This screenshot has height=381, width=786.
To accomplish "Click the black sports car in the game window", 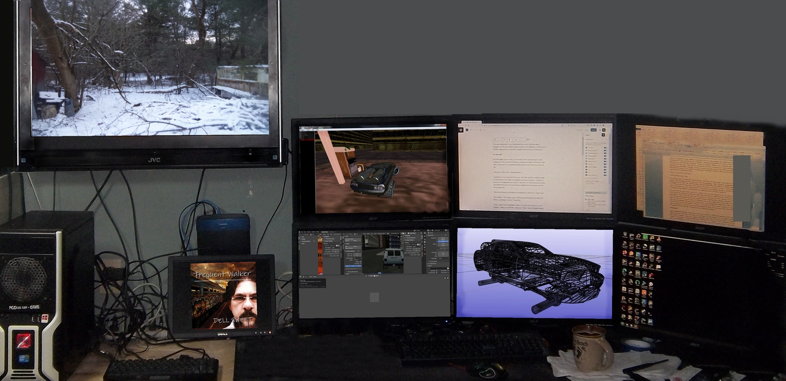I will pyautogui.click(x=374, y=179).
